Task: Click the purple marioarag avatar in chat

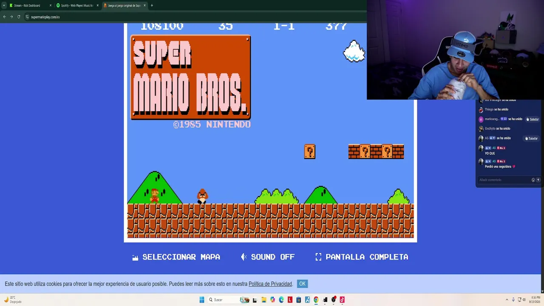Action: pyautogui.click(x=481, y=119)
